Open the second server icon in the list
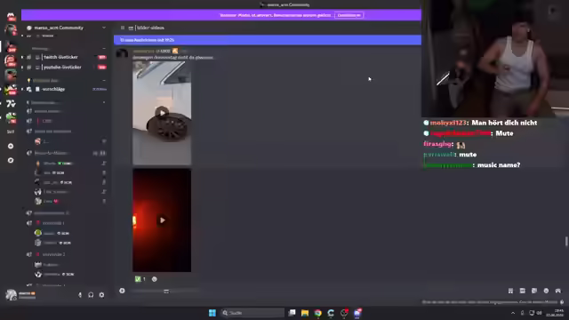 point(11,29)
